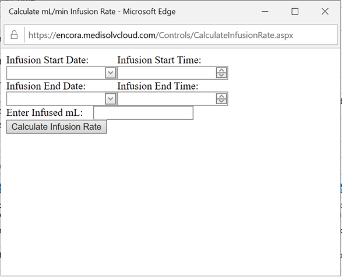The image size is (342, 277).
Task: Increase Infusion Start Time with up arrow
Action: pyautogui.click(x=221, y=70)
